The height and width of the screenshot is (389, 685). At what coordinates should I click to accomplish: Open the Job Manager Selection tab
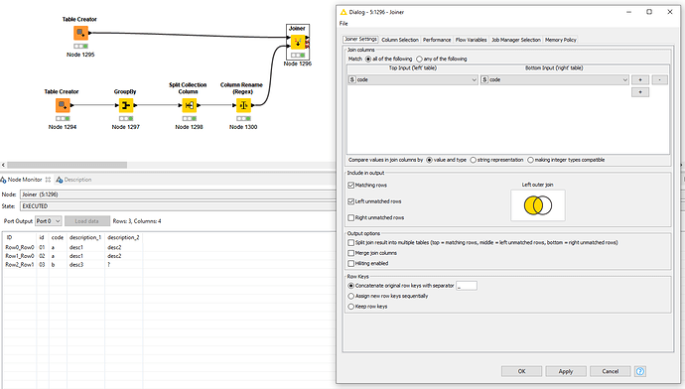pos(516,40)
